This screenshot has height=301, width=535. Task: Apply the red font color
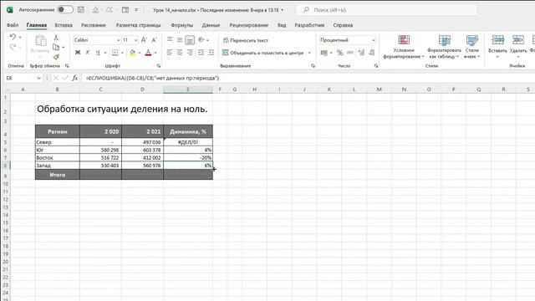tap(148, 53)
